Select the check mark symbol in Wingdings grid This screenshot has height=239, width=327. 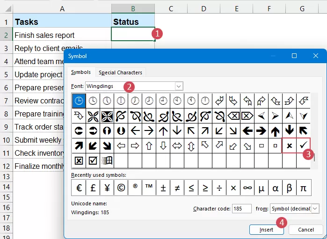pos(304,145)
